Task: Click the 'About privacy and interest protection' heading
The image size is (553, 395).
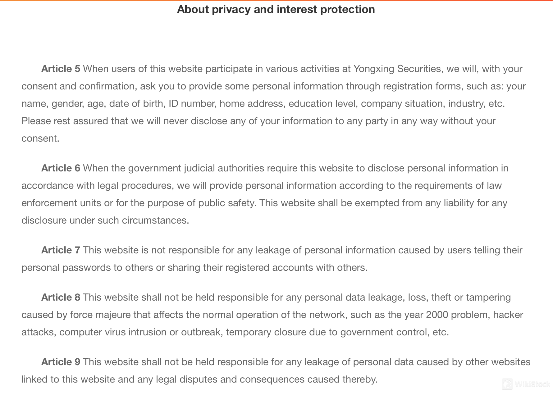Action: pyautogui.click(x=276, y=9)
